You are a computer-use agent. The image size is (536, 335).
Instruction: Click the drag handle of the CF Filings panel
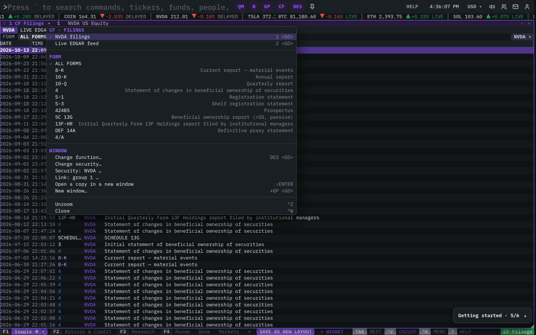tap(4, 23)
